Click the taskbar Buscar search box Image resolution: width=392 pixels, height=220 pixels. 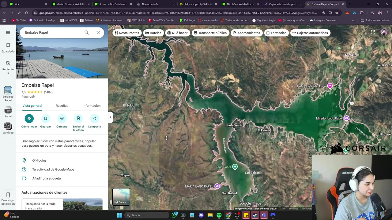[147, 215]
